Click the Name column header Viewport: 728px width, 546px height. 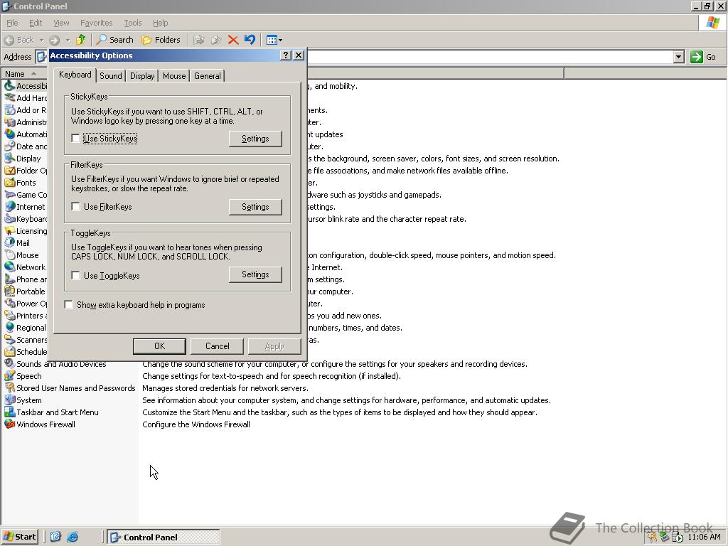click(24, 73)
